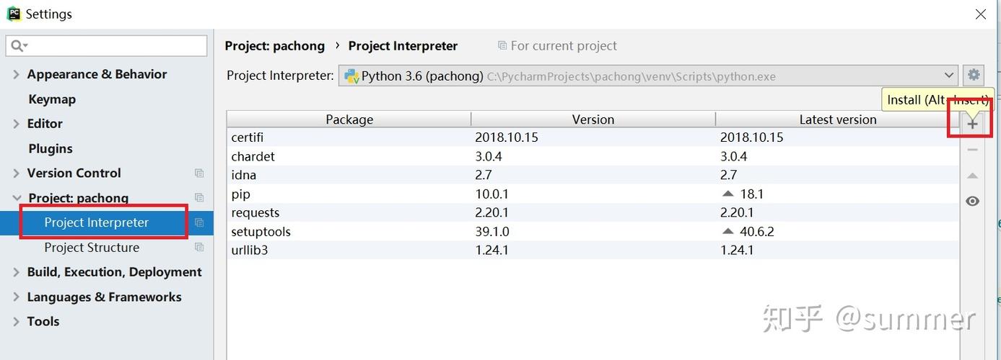The height and width of the screenshot is (360, 1001).
Task: Open Project Structure settings page
Action: (x=92, y=248)
